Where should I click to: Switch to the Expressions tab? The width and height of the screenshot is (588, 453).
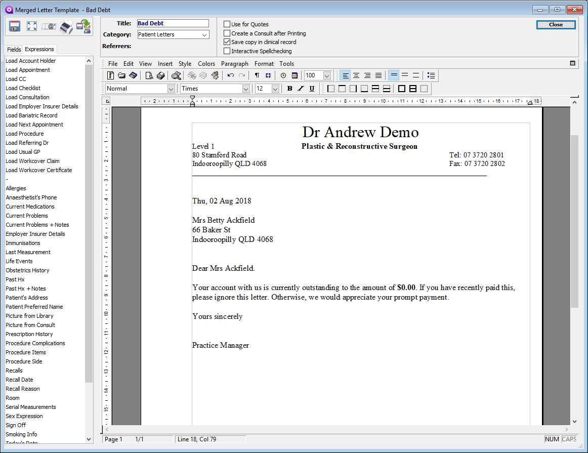click(x=39, y=49)
